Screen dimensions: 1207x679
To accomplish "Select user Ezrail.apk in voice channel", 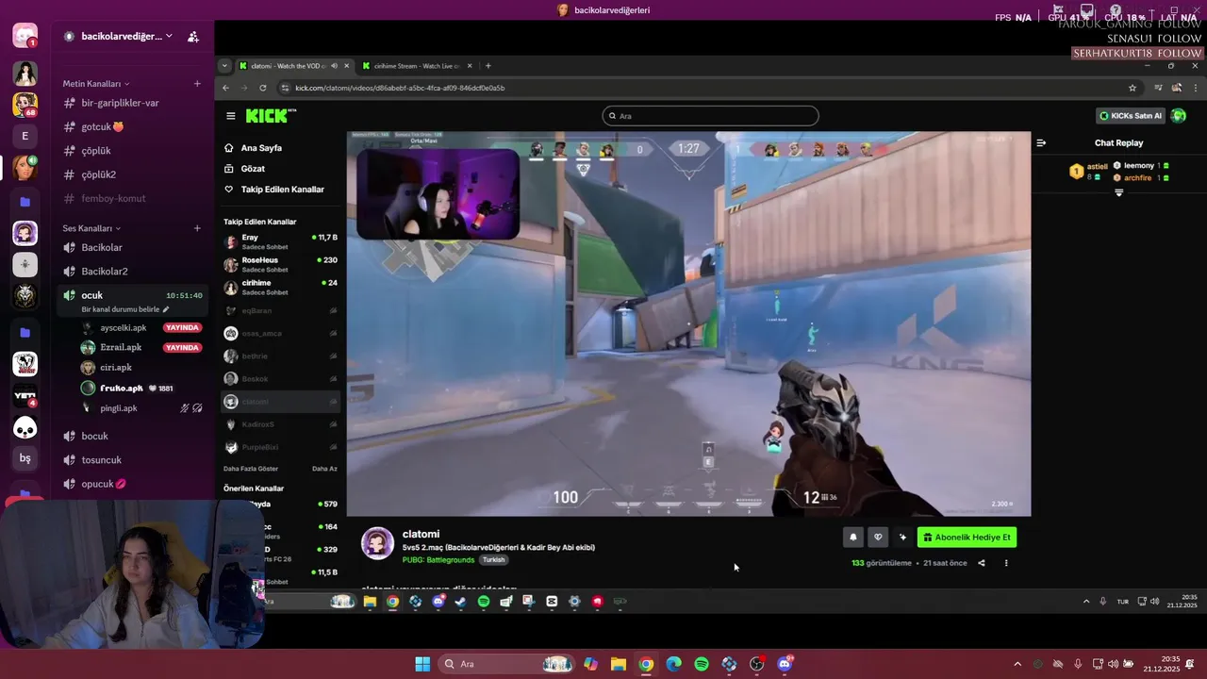I will click(121, 348).
